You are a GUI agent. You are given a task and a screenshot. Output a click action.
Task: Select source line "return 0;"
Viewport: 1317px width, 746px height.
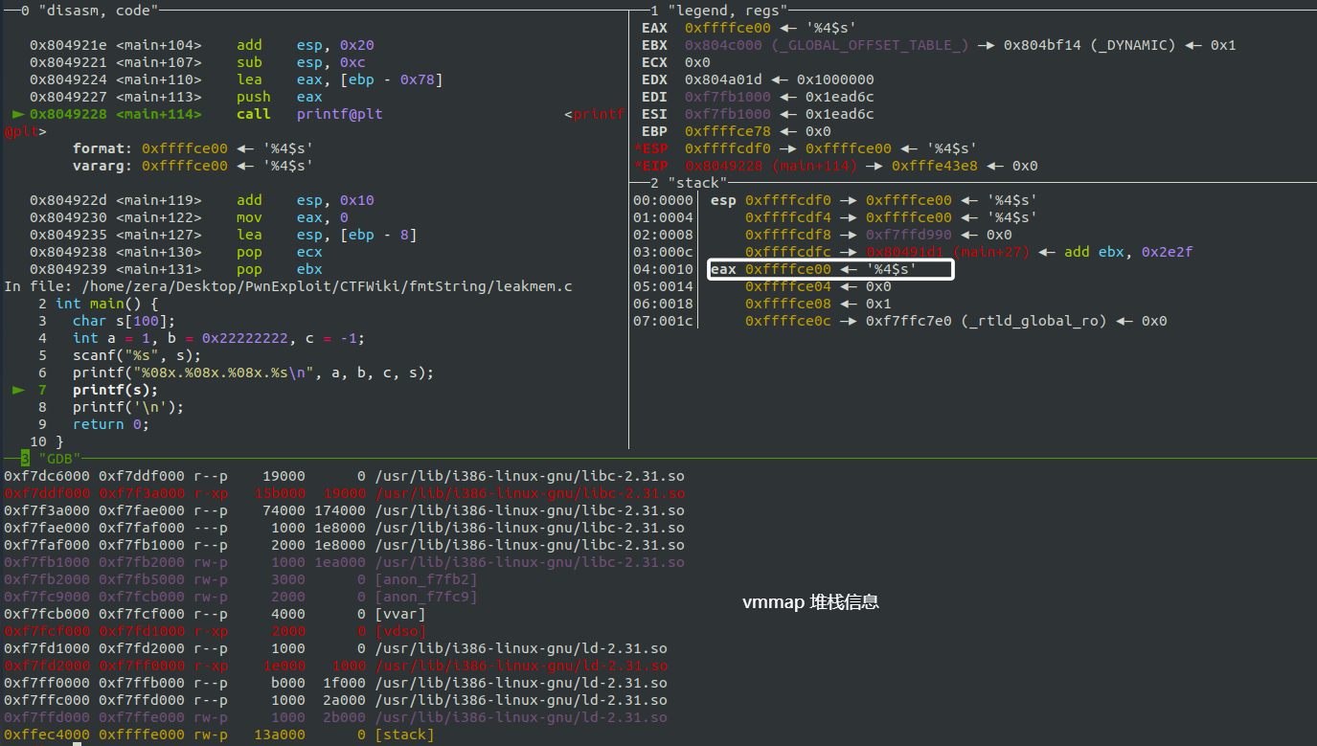[111, 424]
